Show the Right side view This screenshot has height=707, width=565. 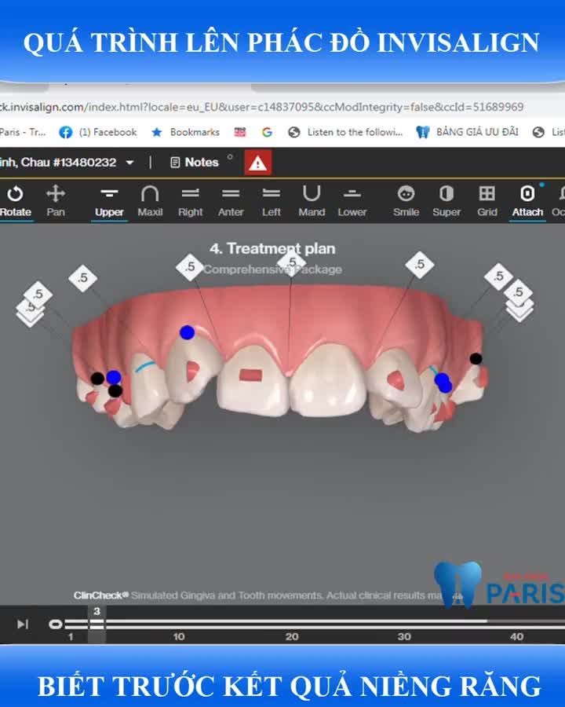(x=190, y=201)
